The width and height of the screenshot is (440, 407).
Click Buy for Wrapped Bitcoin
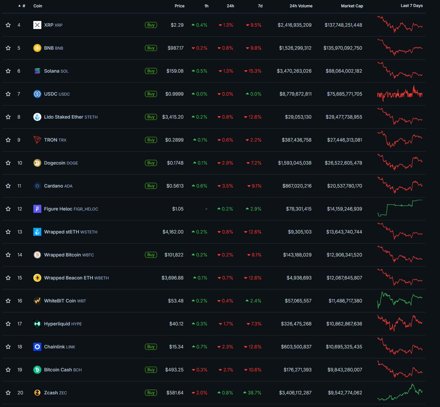tap(151, 255)
